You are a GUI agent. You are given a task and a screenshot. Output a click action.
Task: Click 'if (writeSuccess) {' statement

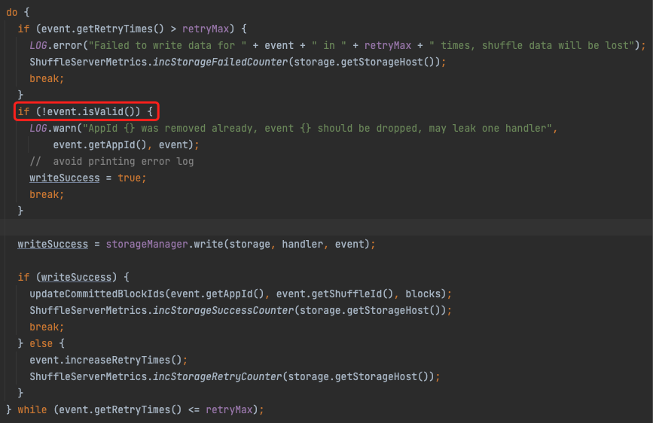pos(73,277)
